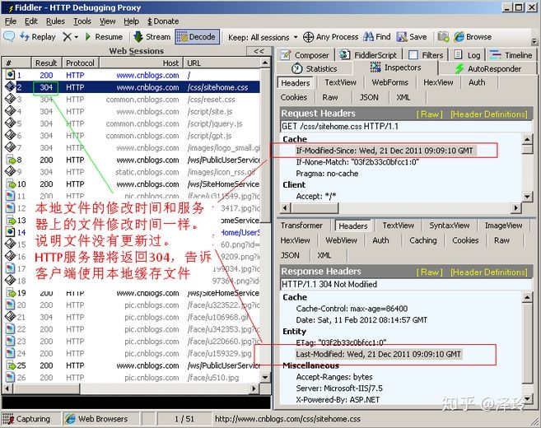Select request WebForms inspector tab

(x=389, y=82)
